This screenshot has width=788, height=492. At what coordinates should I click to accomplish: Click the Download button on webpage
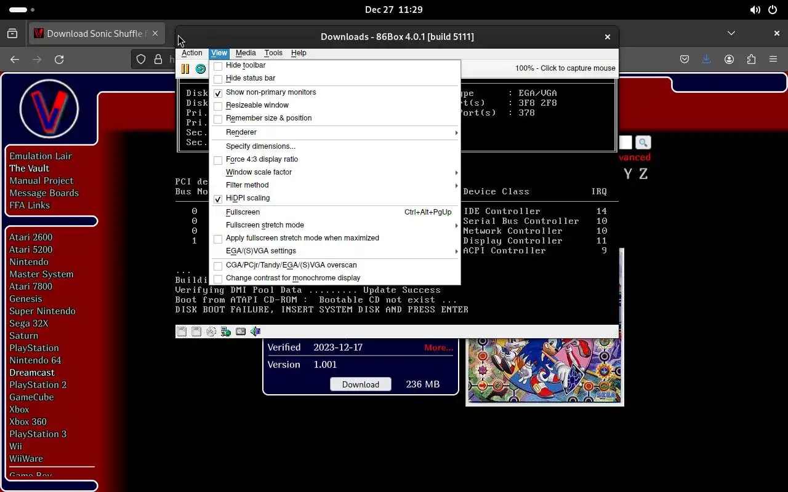(361, 384)
